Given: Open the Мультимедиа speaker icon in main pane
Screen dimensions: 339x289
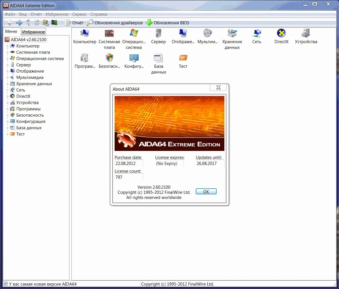Looking at the screenshot, I should coord(208,33).
